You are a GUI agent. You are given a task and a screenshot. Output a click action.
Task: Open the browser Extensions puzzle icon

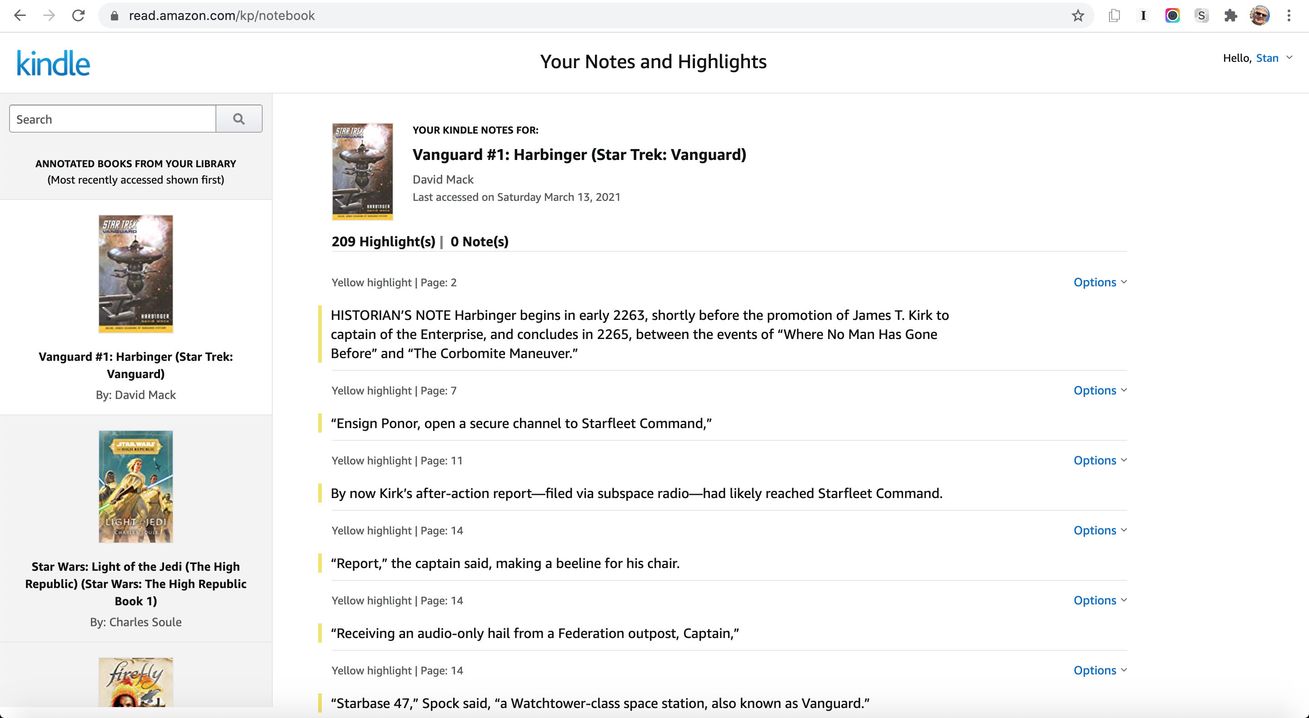(1230, 16)
